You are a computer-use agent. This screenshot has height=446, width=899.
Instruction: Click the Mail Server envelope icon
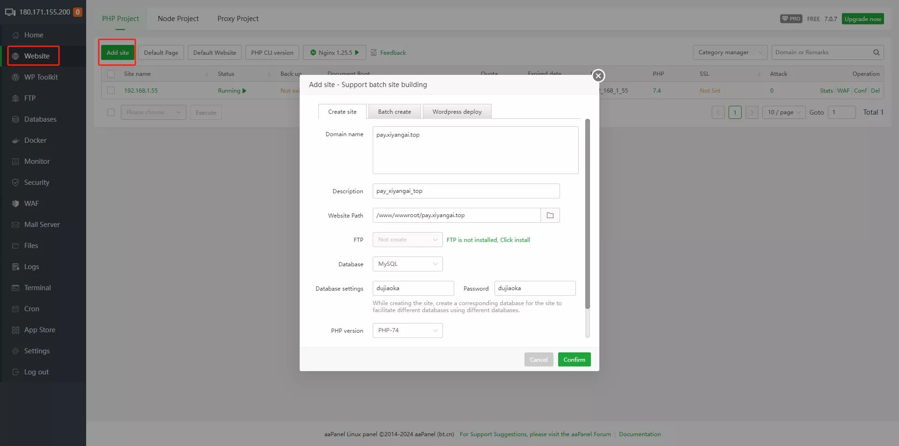[x=15, y=225]
